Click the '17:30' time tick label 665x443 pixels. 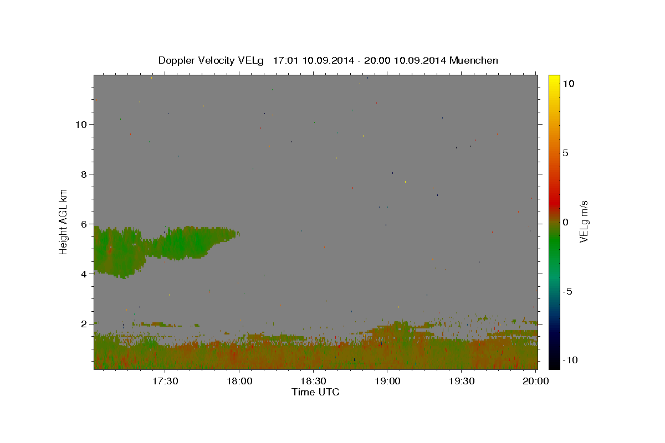165,381
